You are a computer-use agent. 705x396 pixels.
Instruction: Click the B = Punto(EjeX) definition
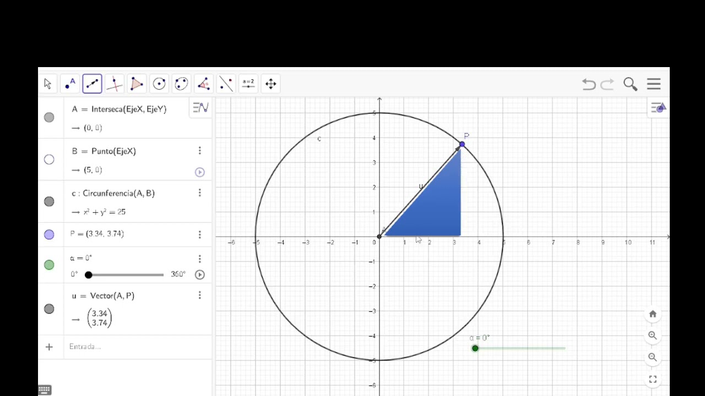coord(104,151)
